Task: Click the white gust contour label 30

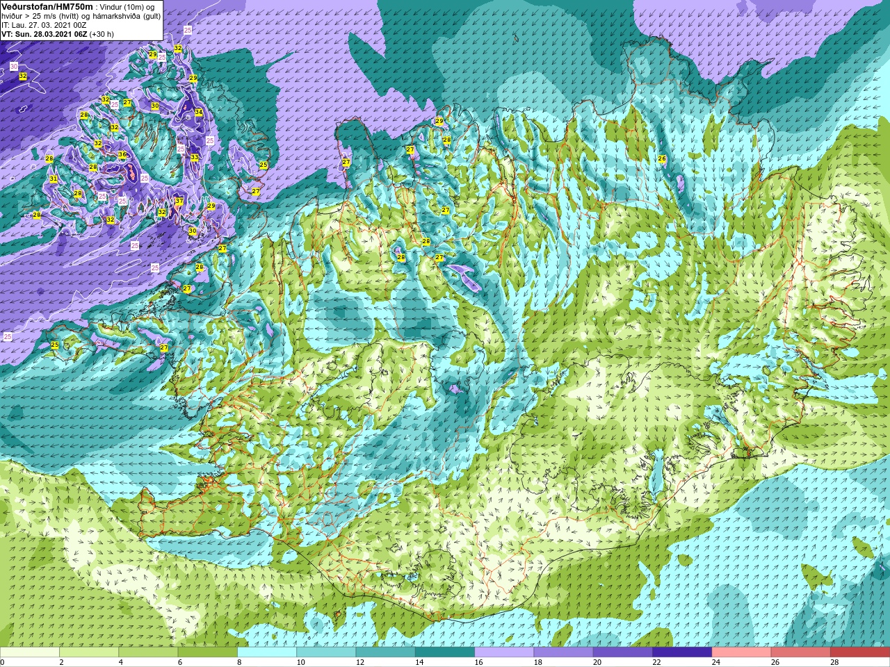Action: click(x=14, y=66)
